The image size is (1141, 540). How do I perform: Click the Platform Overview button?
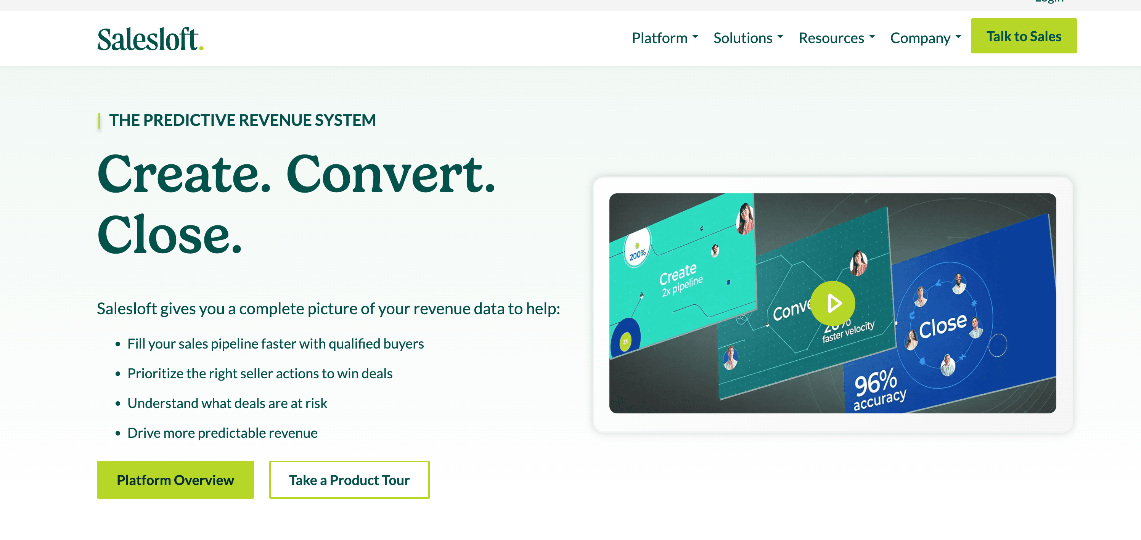pyautogui.click(x=175, y=480)
